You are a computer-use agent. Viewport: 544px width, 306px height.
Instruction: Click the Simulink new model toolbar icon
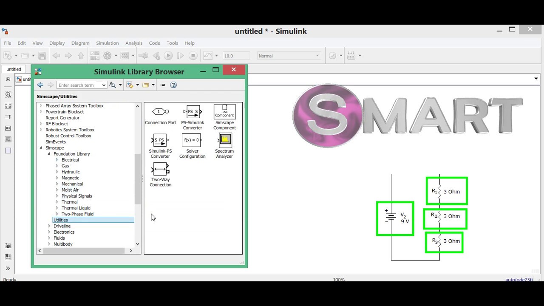coord(7,56)
